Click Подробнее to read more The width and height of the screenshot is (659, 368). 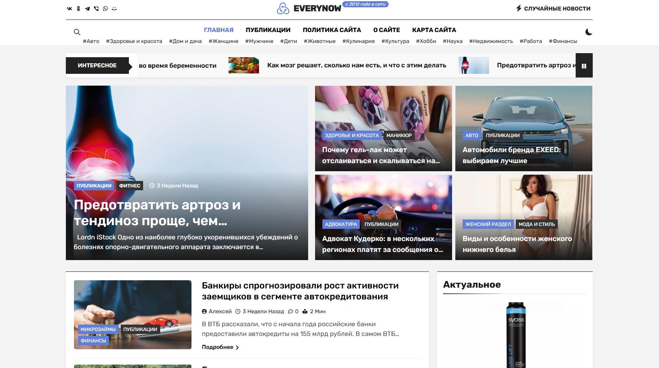pos(220,347)
